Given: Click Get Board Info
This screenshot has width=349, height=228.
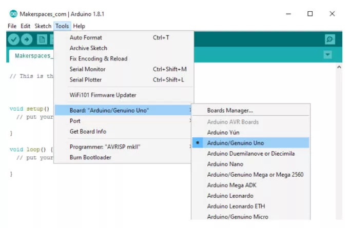Looking at the screenshot, I should coord(88,131).
